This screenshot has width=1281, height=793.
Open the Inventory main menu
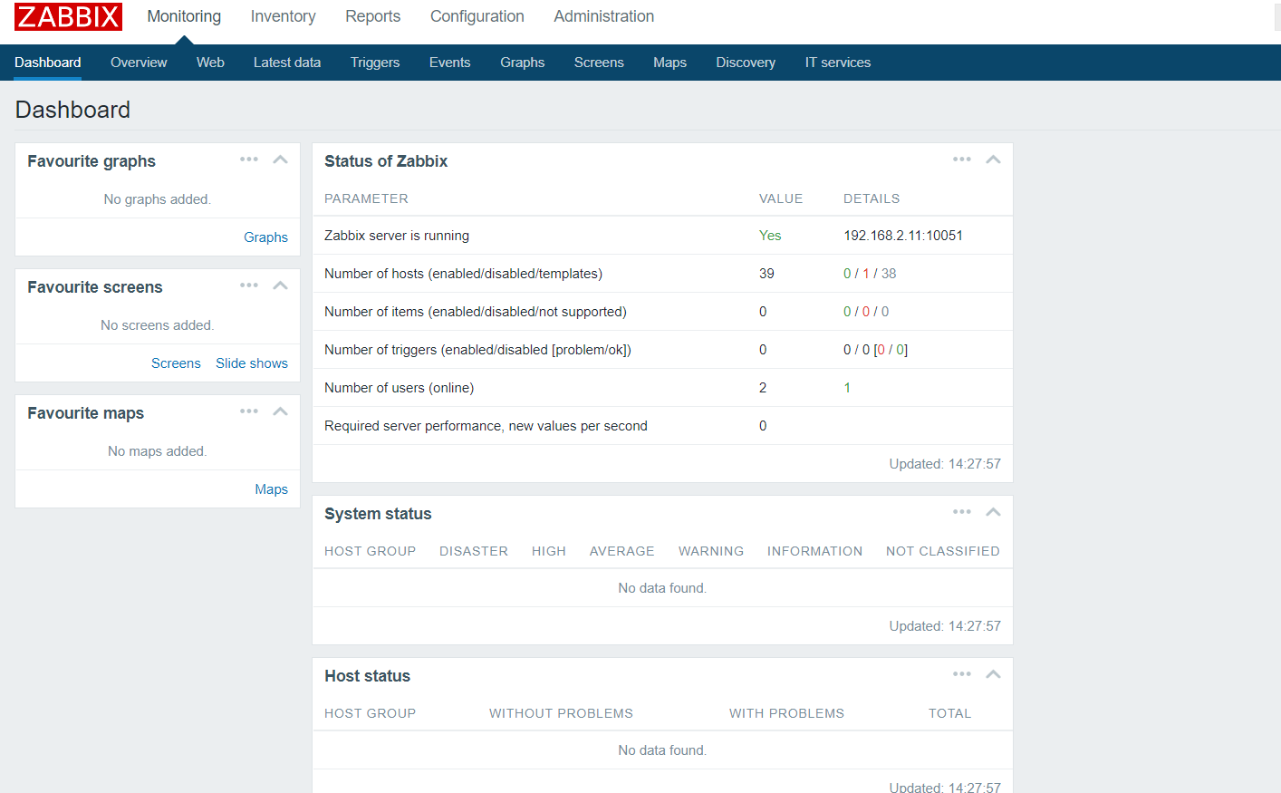(284, 16)
